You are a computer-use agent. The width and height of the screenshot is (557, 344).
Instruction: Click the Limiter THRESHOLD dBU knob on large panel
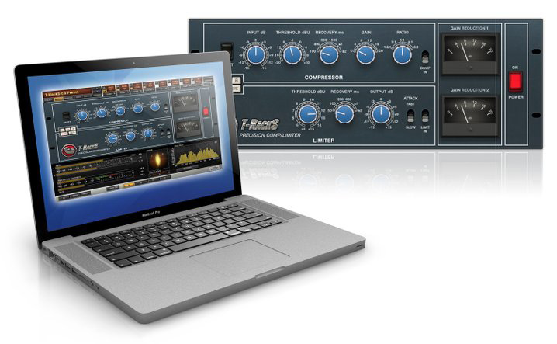point(308,114)
